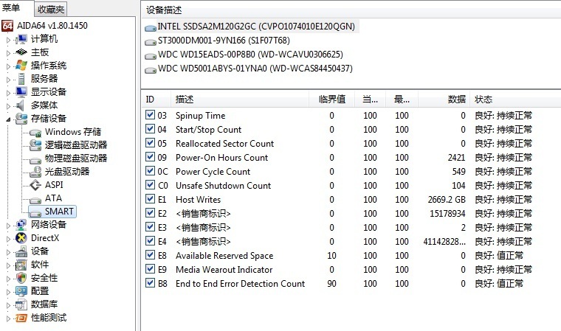Expand the 操作系统 operating system node
The image size is (561, 331).
(9, 66)
